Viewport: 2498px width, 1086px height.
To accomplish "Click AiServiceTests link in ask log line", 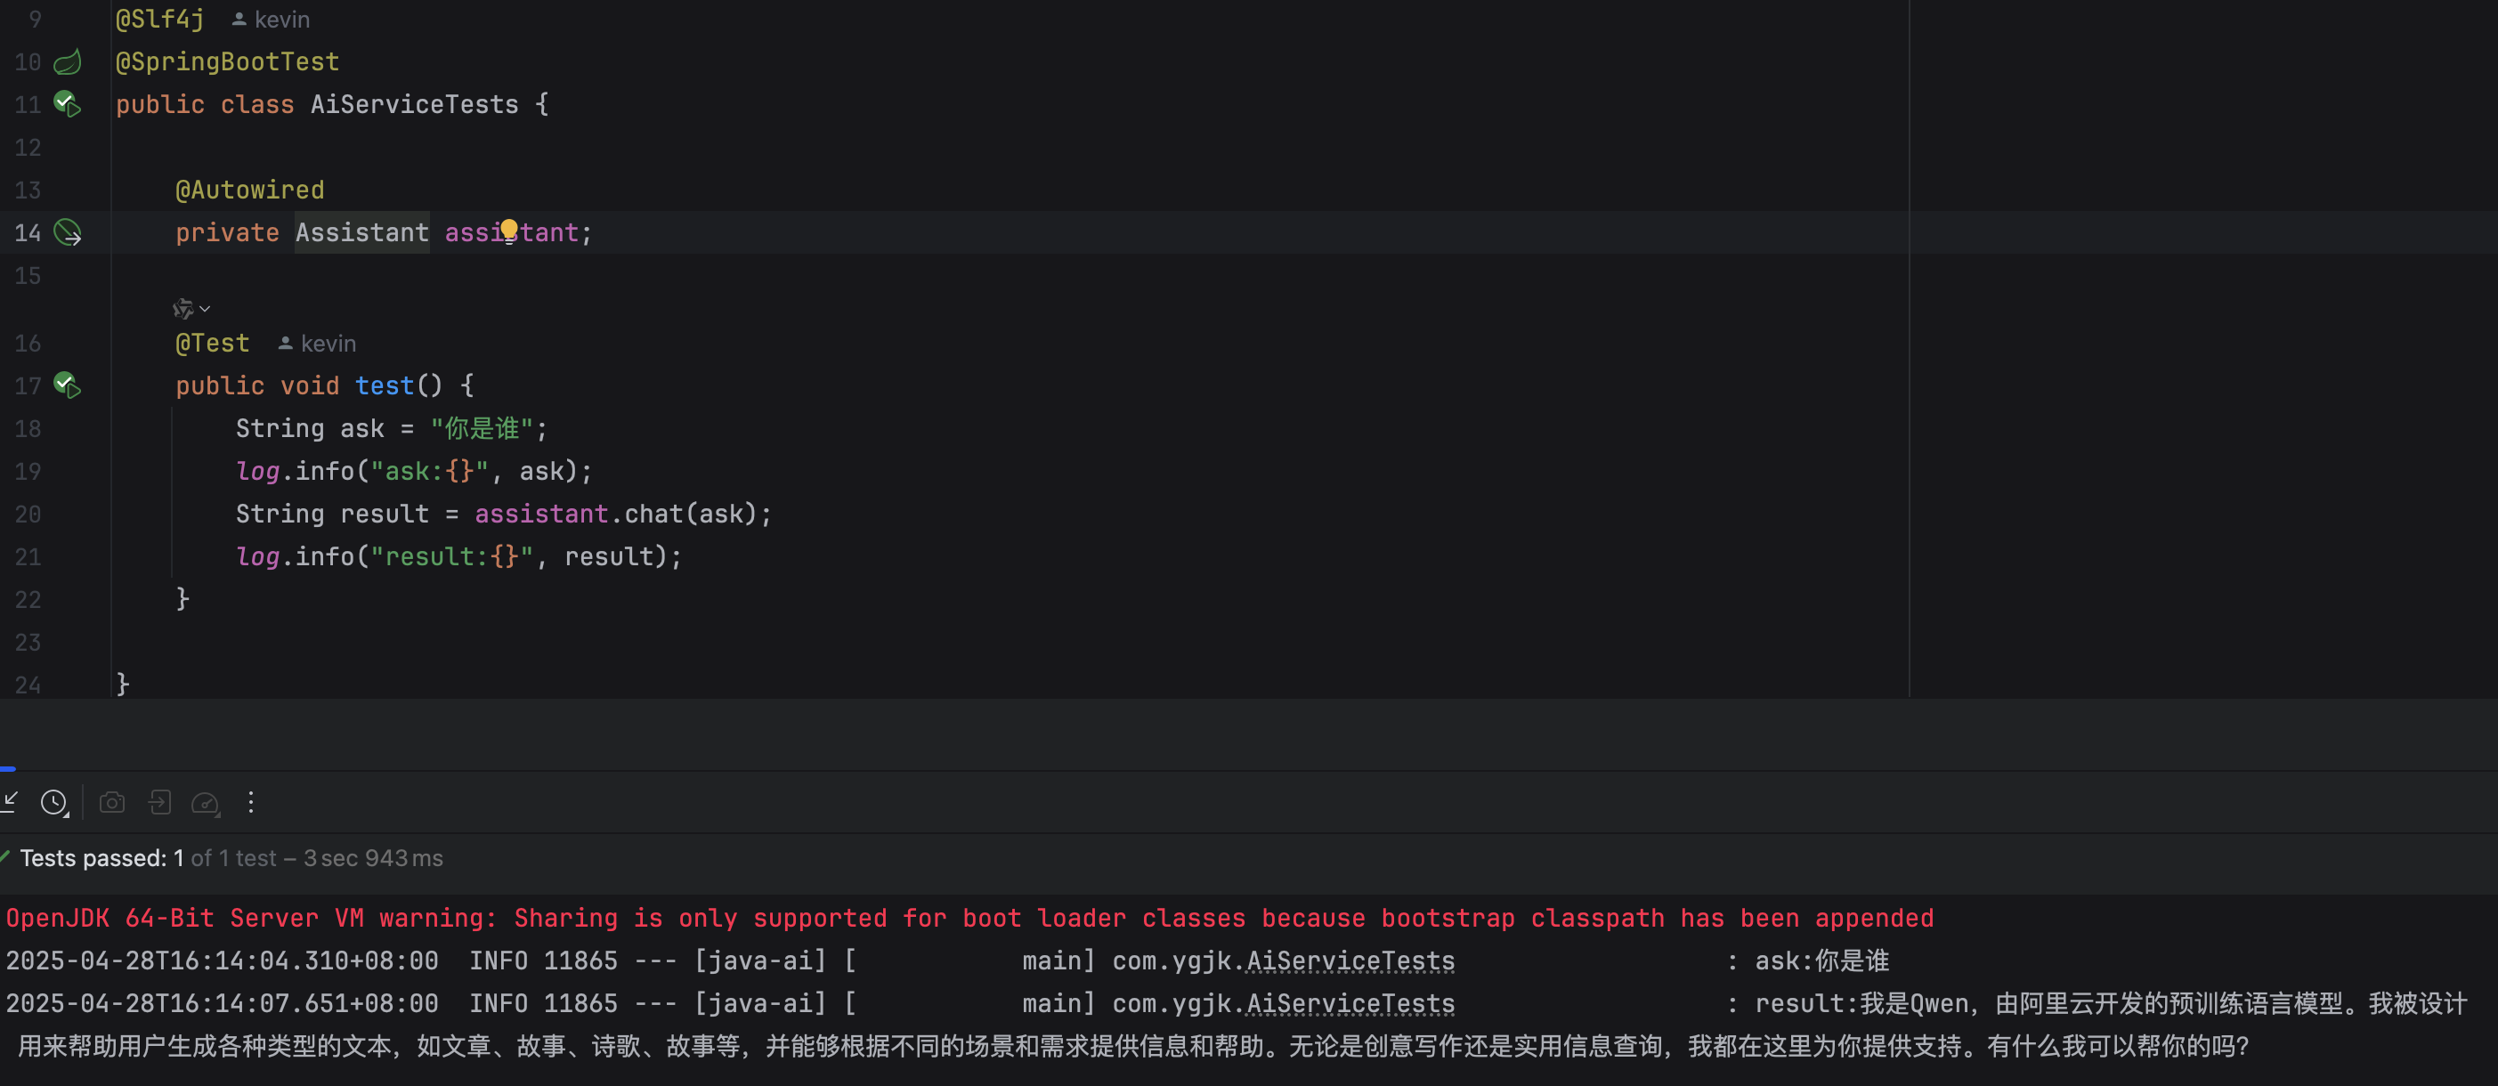I will coord(1350,960).
